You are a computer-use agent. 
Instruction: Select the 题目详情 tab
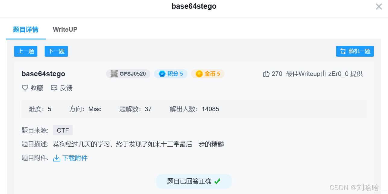pos(26,30)
